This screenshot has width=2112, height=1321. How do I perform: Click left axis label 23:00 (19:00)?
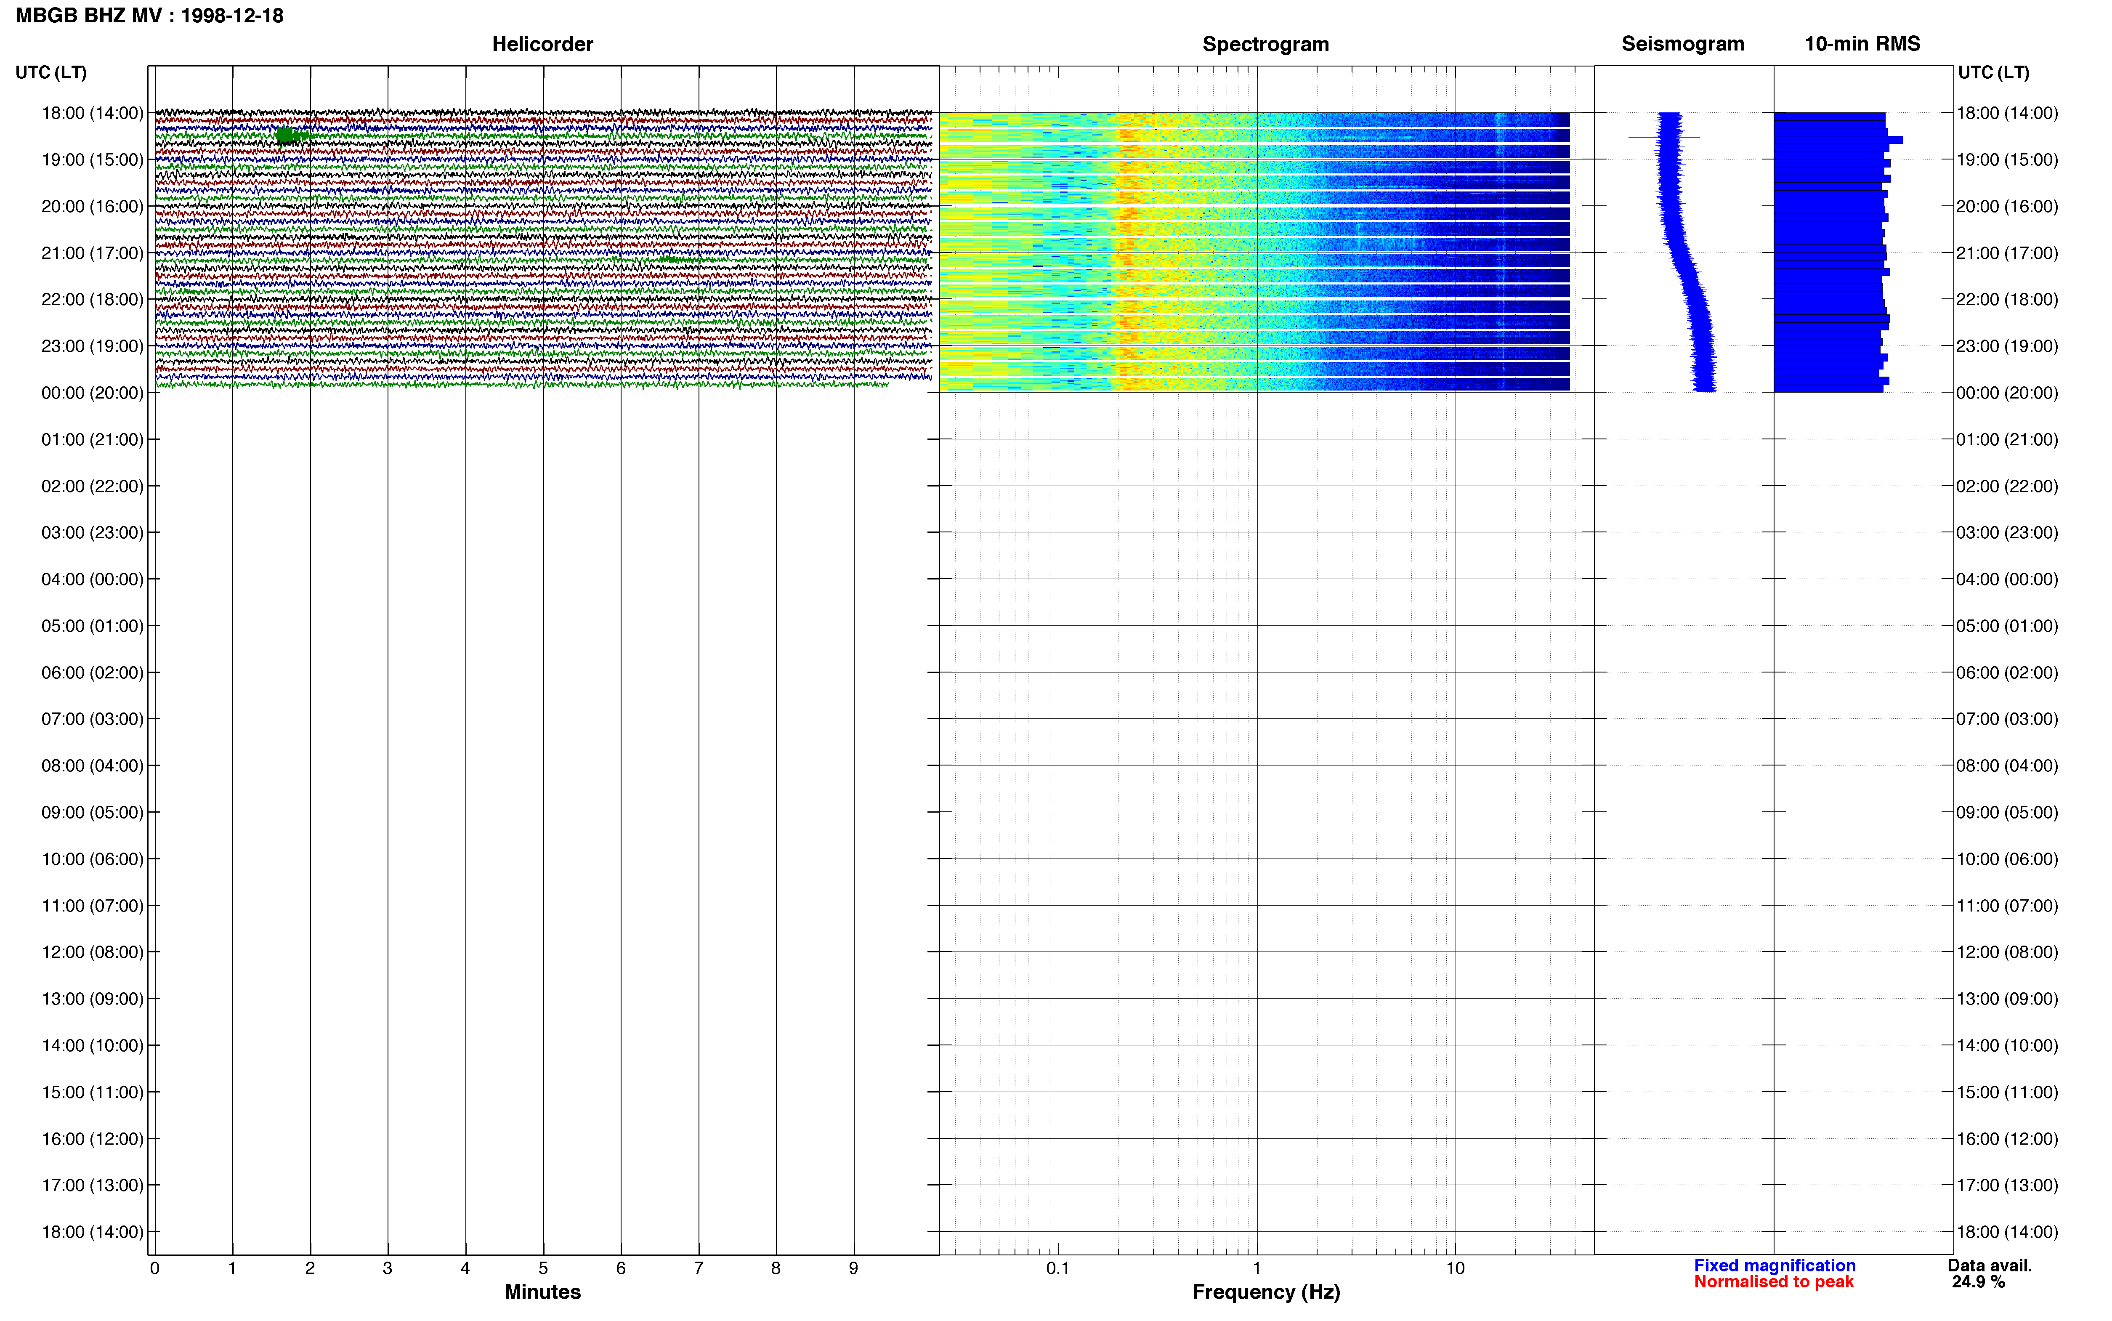(x=93, y=346)
